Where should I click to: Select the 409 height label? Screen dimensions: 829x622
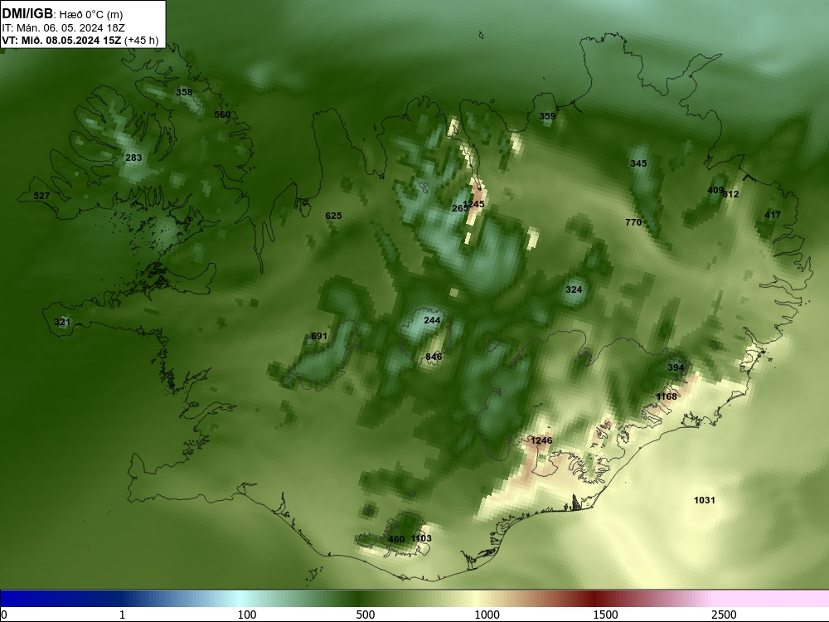tap(715, 191)
